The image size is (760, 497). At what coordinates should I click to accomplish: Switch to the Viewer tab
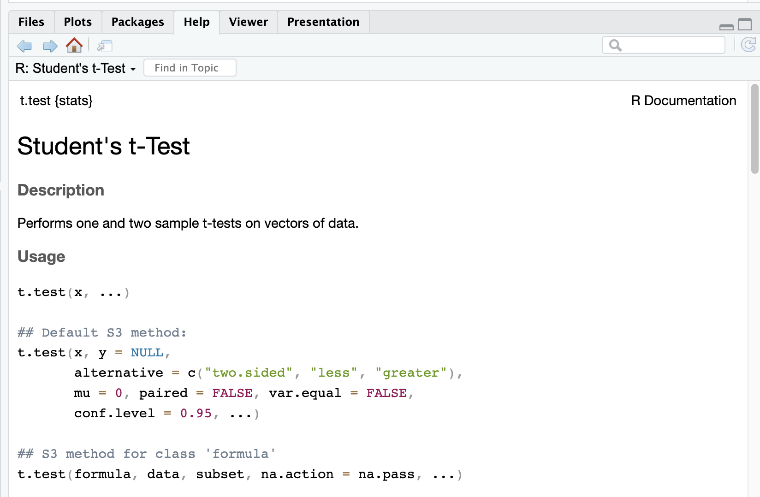tap(248, 22)
